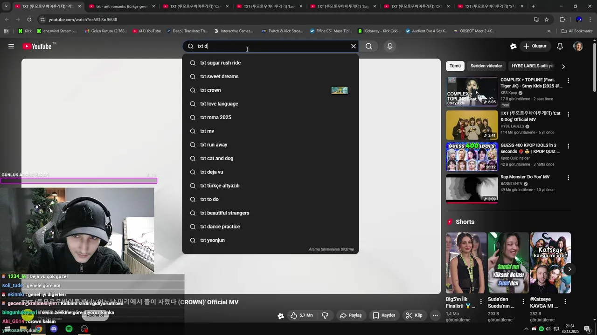Screen dimensions: 597x335
Task: Select suggestion 'txt cat and dog'
Action: tap(271, 158)
